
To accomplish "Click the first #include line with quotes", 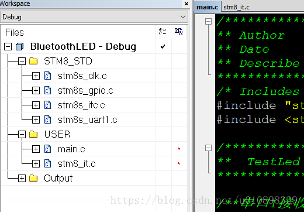I will point(260,105).
